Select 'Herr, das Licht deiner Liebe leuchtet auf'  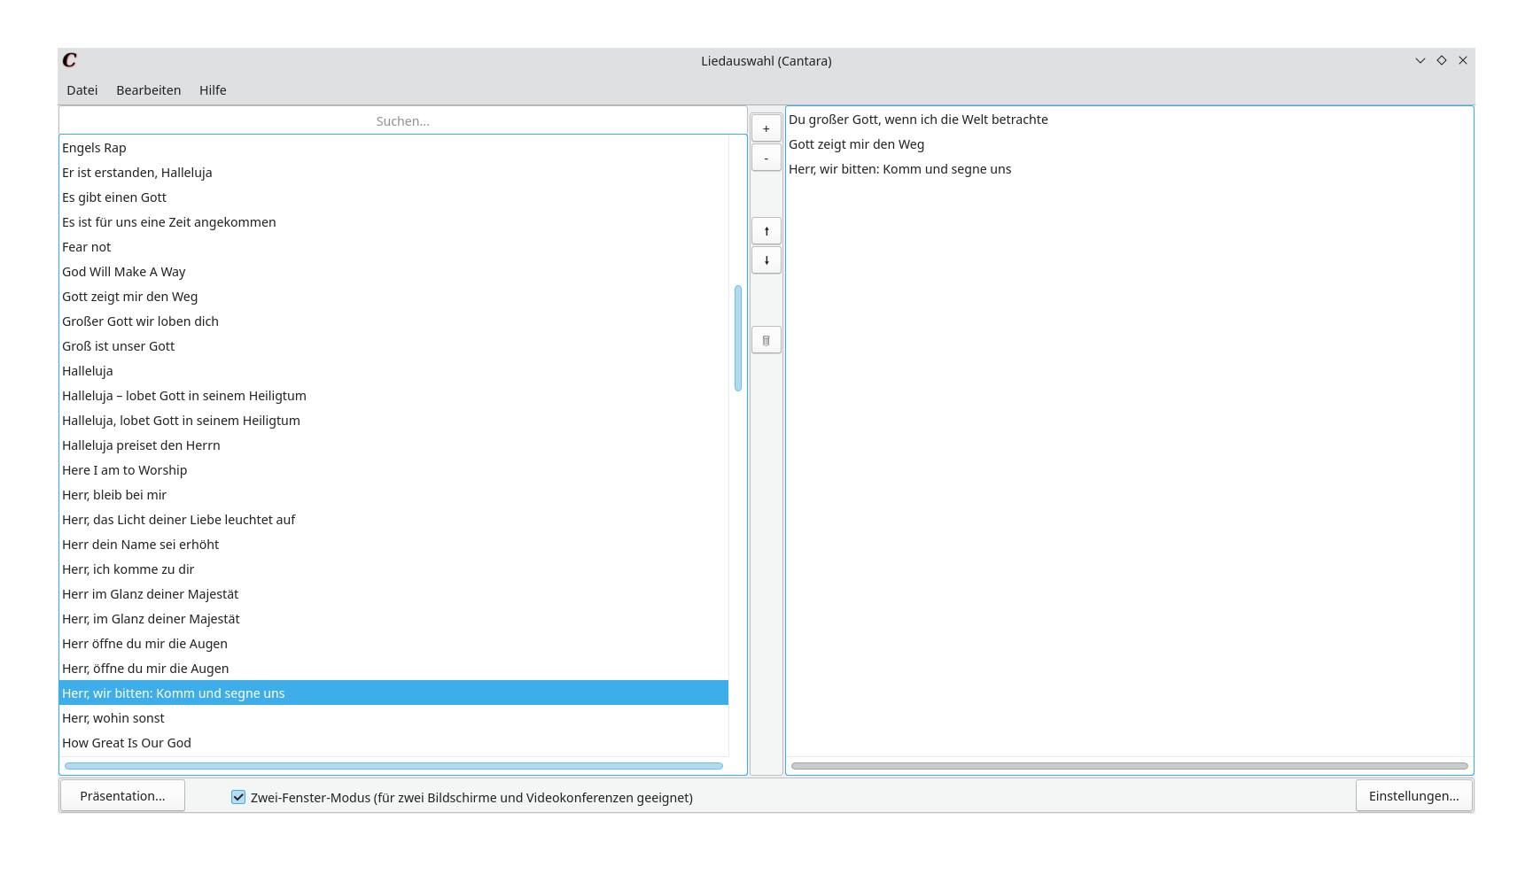(393, 520)
